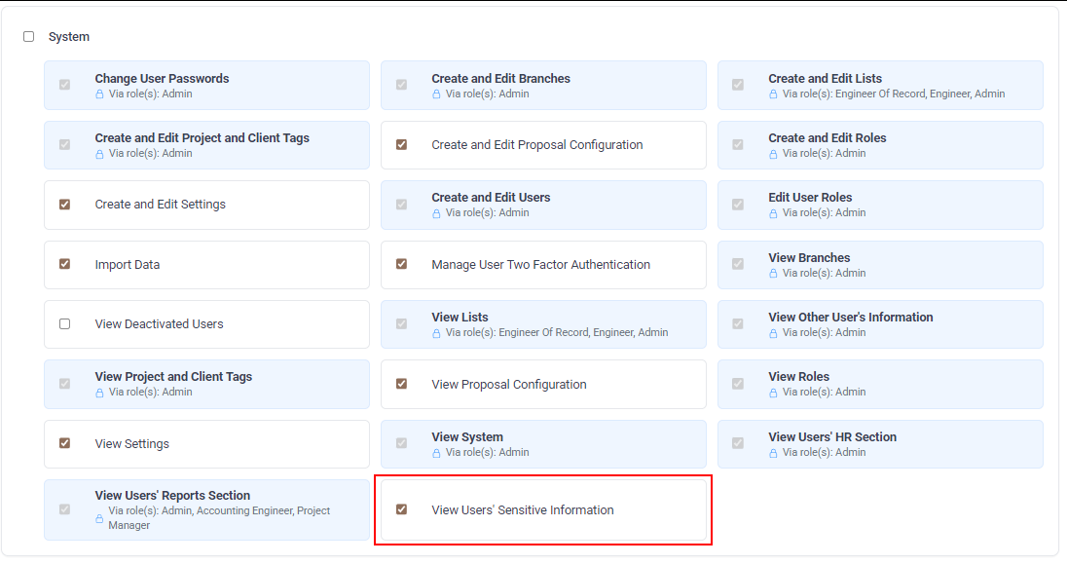Click the View Deactivated Users label
Screen dimensions: 1067x564
click(x=159, y=324)
